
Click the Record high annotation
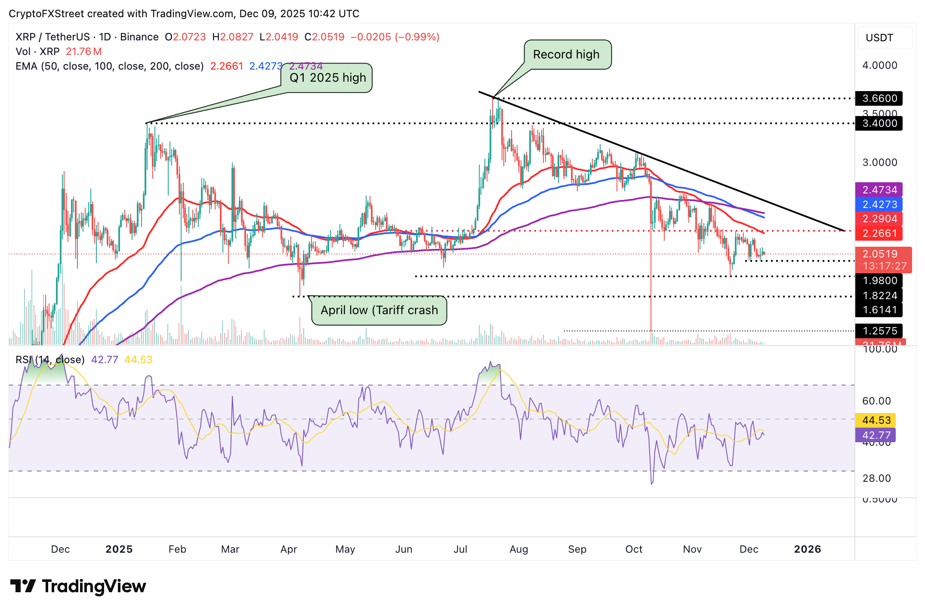pyautogui.click(x=566, y=54)
